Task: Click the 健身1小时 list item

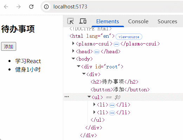Action: click(x=28, y=69)
